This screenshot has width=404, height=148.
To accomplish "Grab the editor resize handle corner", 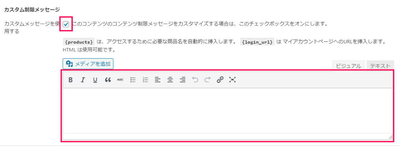I will (391, 137).
